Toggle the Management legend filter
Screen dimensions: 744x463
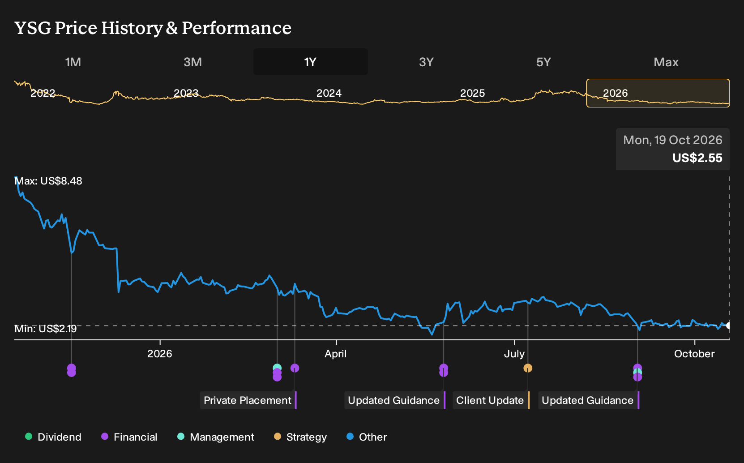click(x=216, y=437)
